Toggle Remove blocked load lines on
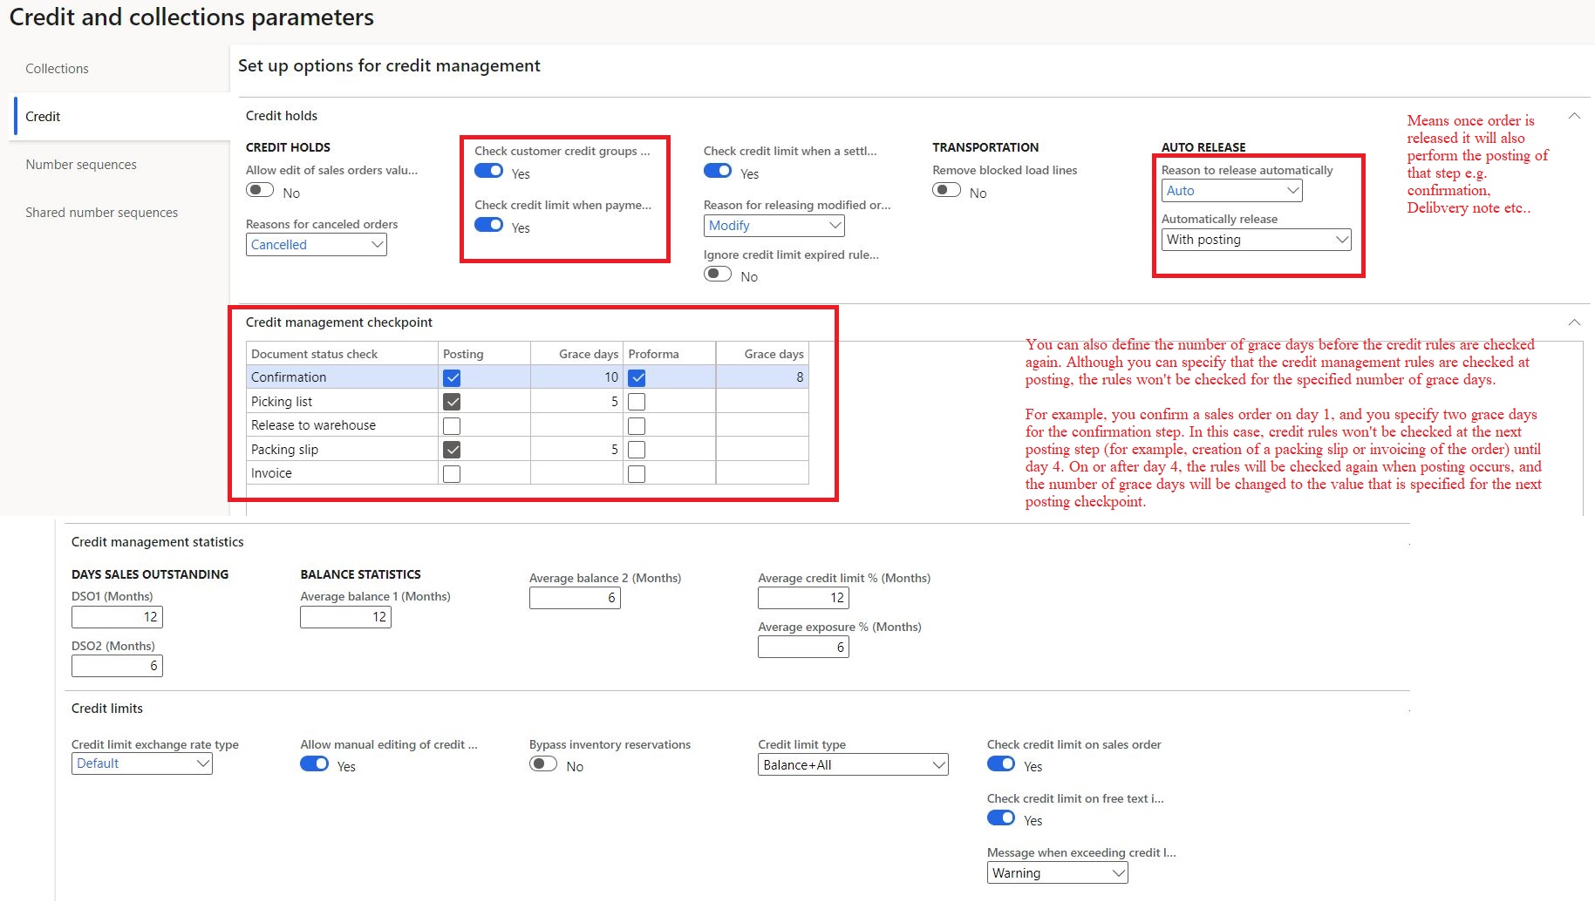Screen dimensions: 1595x916 [x=945, y=189]
